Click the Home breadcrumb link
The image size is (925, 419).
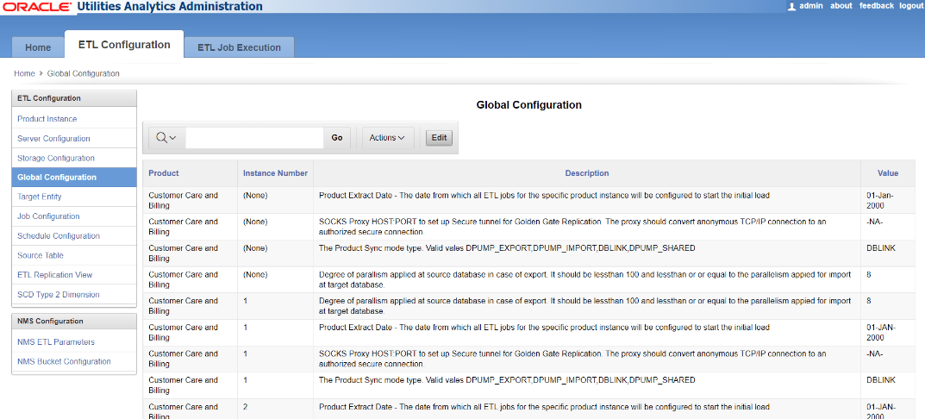24,74
